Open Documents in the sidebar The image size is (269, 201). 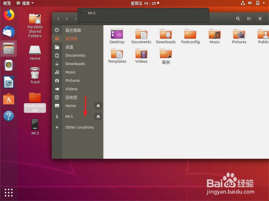[x=77, y=55]
